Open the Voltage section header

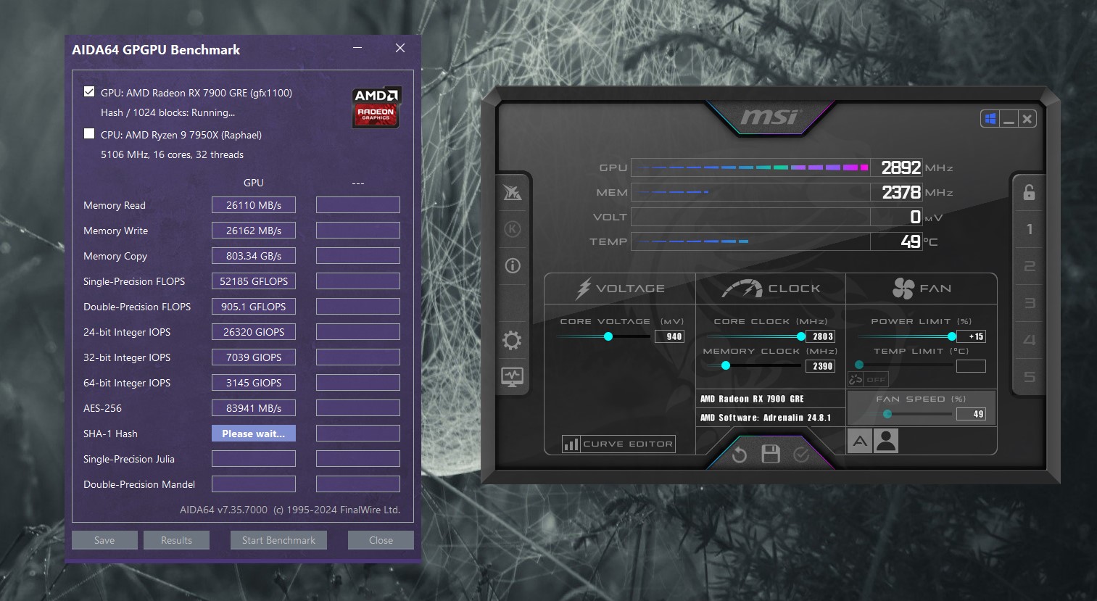(x=620, y=289)
